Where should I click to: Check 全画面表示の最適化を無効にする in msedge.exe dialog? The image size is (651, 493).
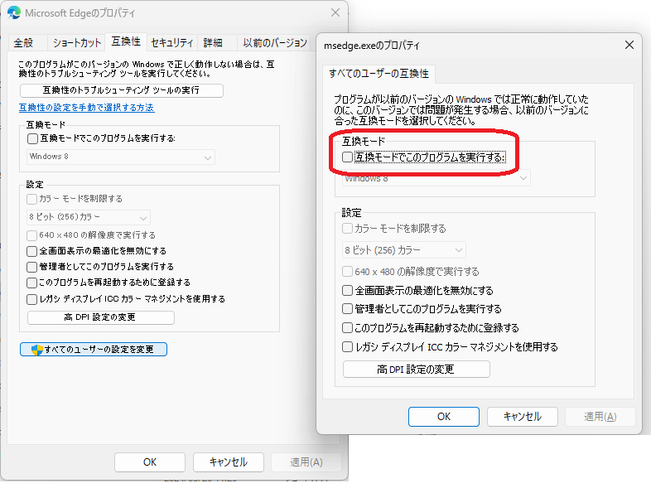click(x=348, y=290)
